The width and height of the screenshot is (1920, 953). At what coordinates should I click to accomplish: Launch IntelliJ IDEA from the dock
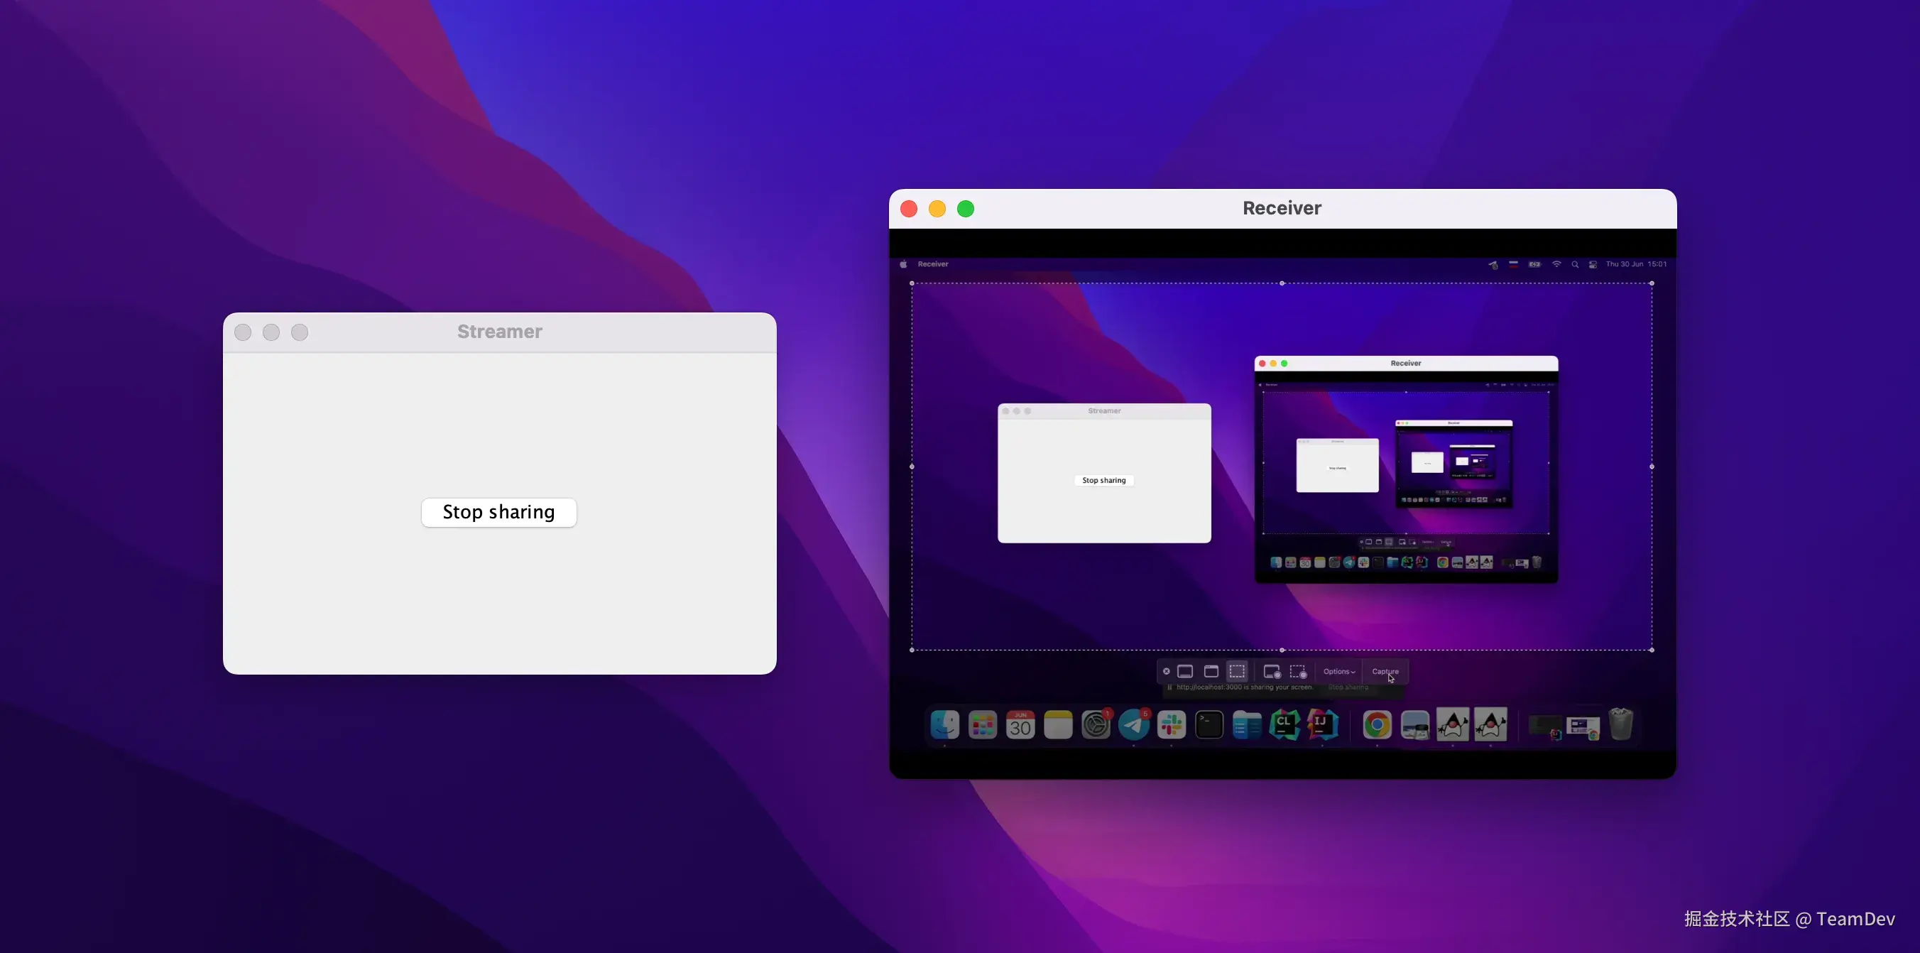point(1322,725)
